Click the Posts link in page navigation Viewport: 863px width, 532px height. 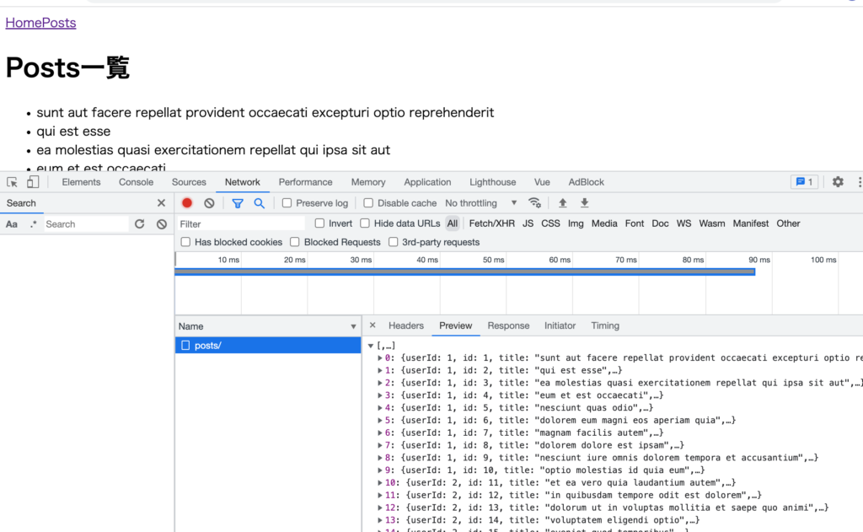[59, 23]
